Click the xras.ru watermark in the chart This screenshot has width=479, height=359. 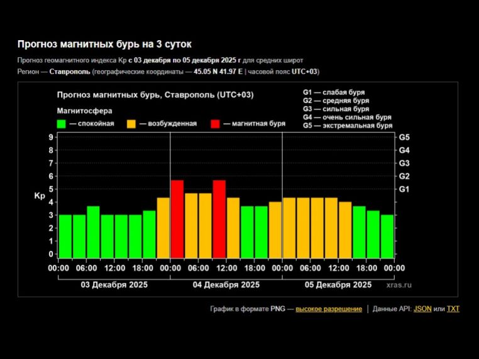pyautogui.click(x=399, y=284)
